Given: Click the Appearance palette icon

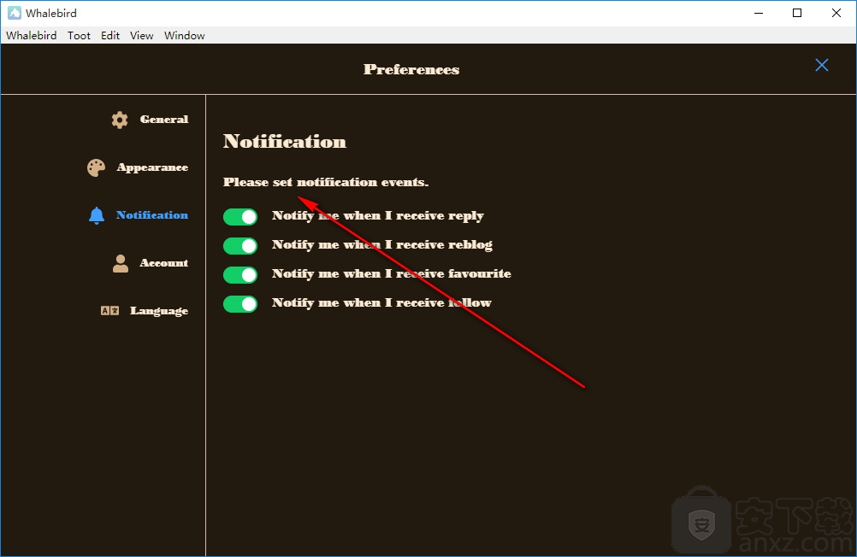Looking at the screenshot, I should [96, 167].
